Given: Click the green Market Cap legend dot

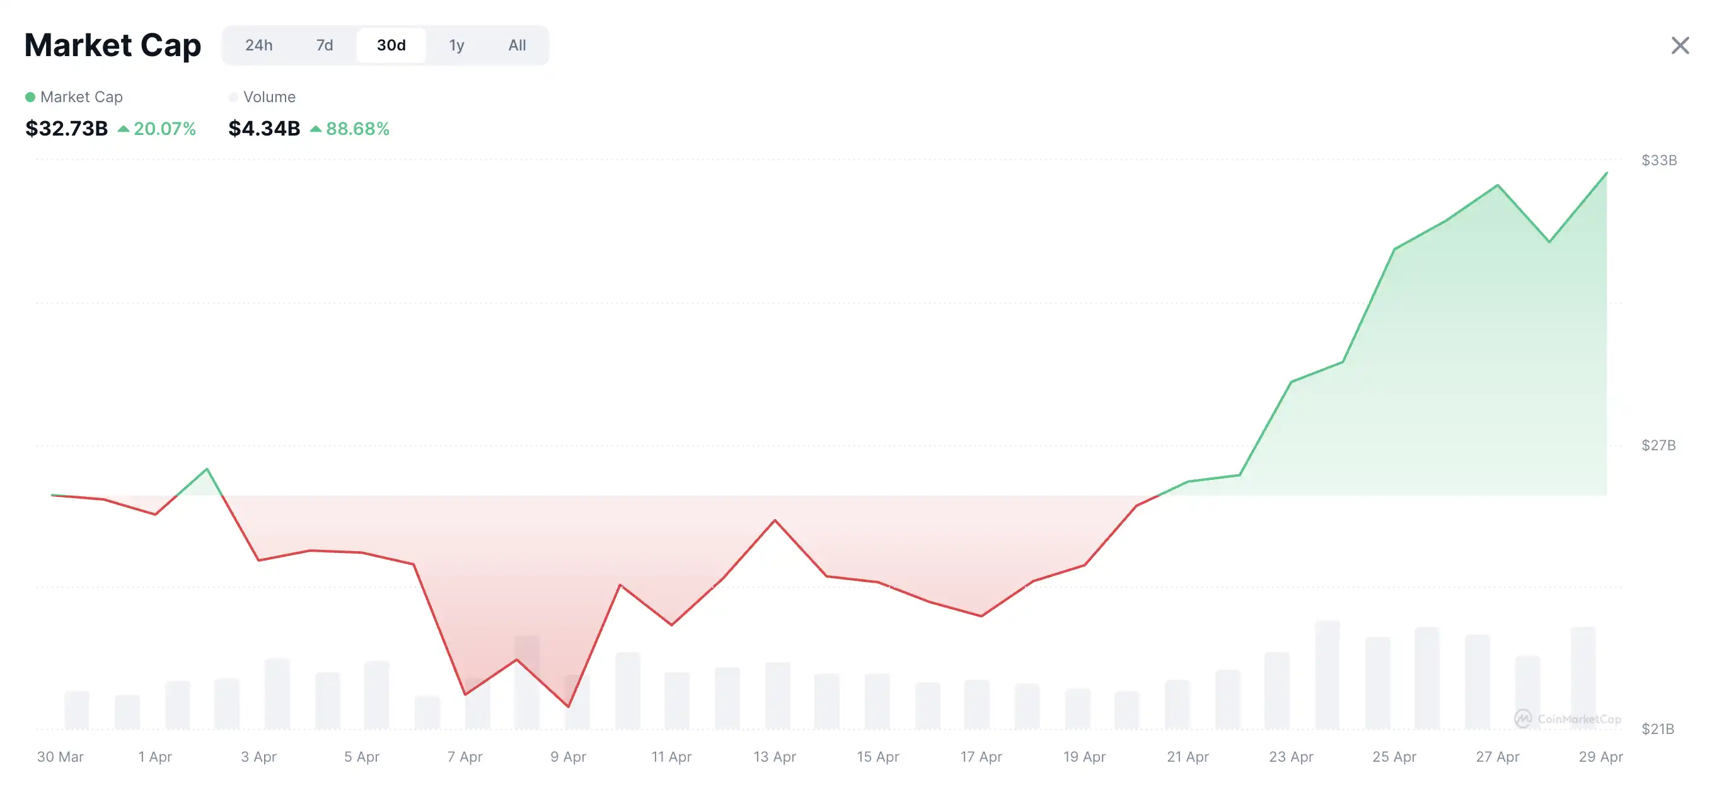Looking at the screenshot, I should [x=30, y=97].
